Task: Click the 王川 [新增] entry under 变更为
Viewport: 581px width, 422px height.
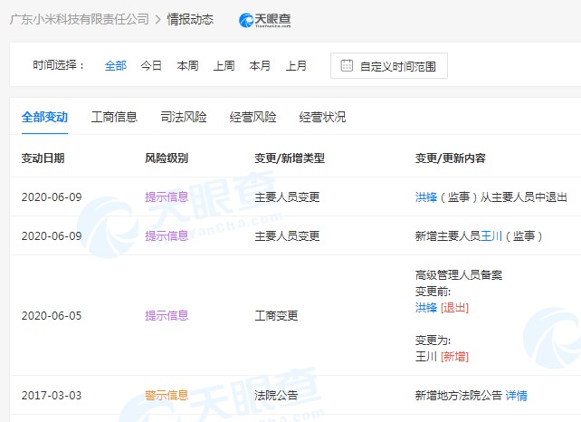Action: [x=442, y=357]
